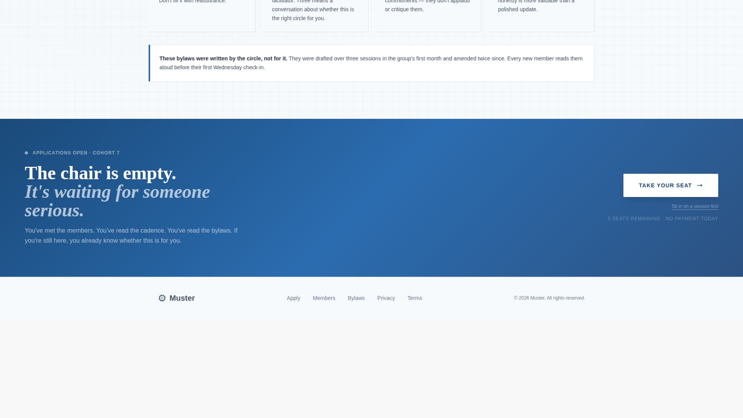View the Privacy policy link
Screen dimensions: 743x418
point(386,298)
